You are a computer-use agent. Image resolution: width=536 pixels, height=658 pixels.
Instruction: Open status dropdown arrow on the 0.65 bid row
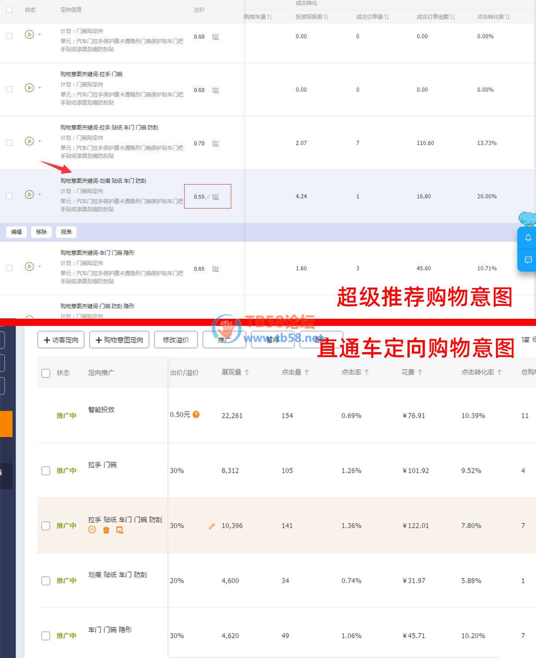pyautogui.click(x=40, y=267)
